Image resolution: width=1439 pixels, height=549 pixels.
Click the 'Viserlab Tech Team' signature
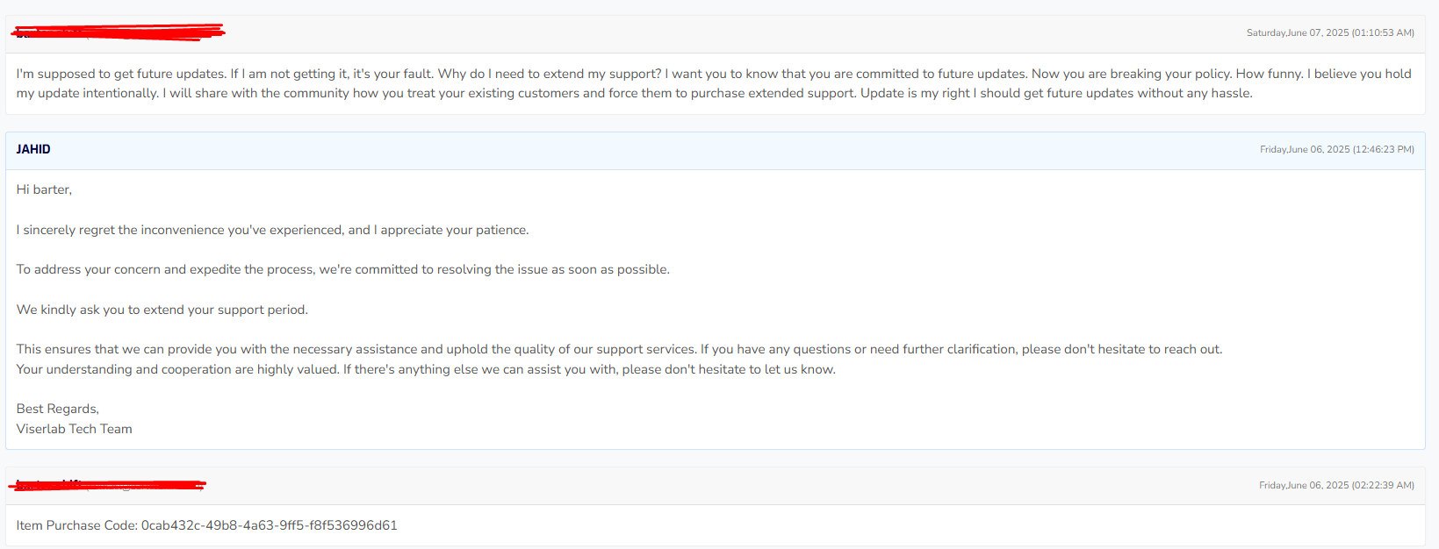click(x=75, y=429)
